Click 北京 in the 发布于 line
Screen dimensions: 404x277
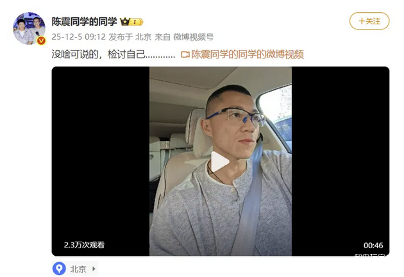tap(143, 37)
